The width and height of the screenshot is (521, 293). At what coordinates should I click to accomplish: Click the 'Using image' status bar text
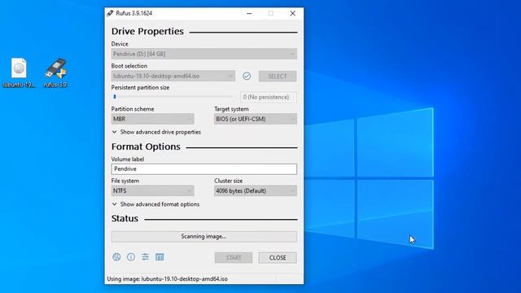pyautogui.click(x=167, y=278)
